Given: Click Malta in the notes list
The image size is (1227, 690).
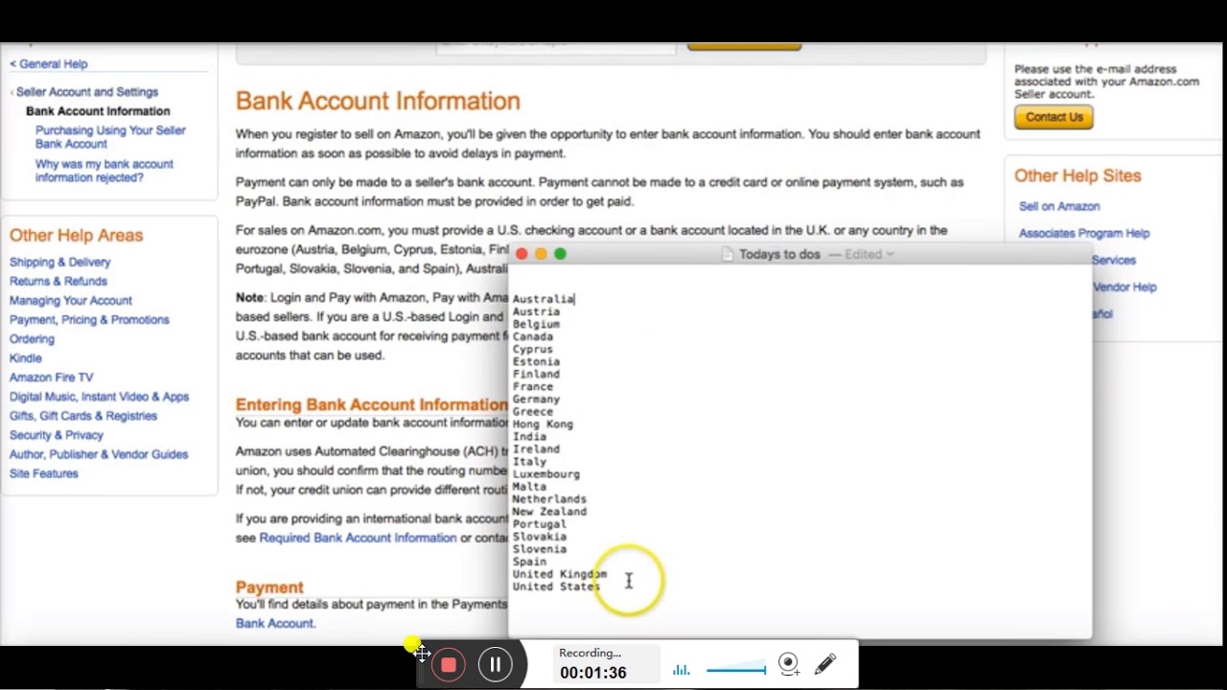Looking at the screenshot, I should (529, 486).
